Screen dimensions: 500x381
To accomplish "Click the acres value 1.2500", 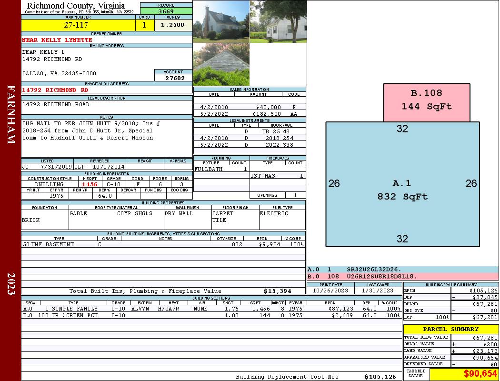I will 173,25.
